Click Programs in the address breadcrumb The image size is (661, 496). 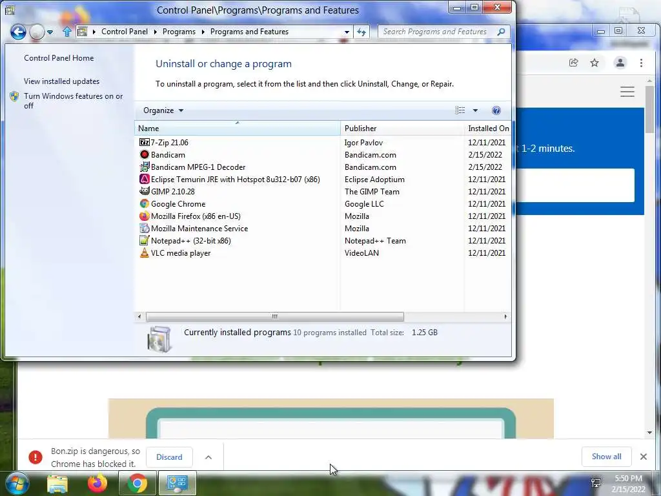click(x=179, y=32)
